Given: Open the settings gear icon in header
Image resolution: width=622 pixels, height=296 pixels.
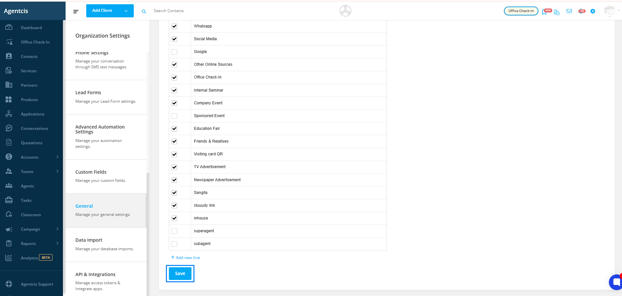Looking at the screenshot, I should pyautogui.click(x=593, y=11).
